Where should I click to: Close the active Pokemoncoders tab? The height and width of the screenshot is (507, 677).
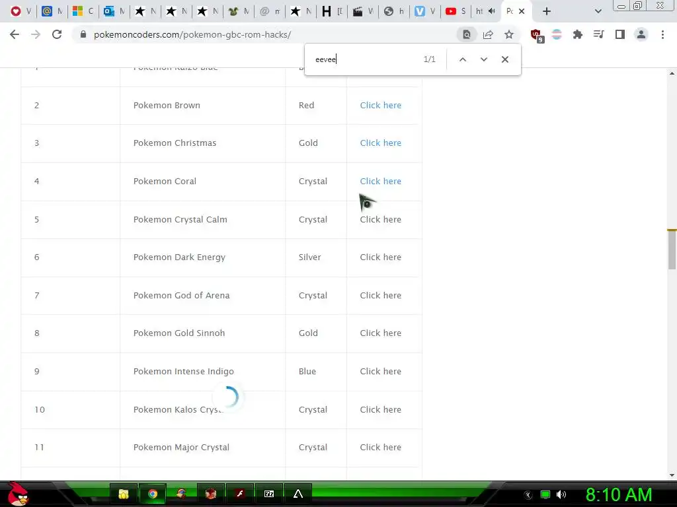pos(522,11)
